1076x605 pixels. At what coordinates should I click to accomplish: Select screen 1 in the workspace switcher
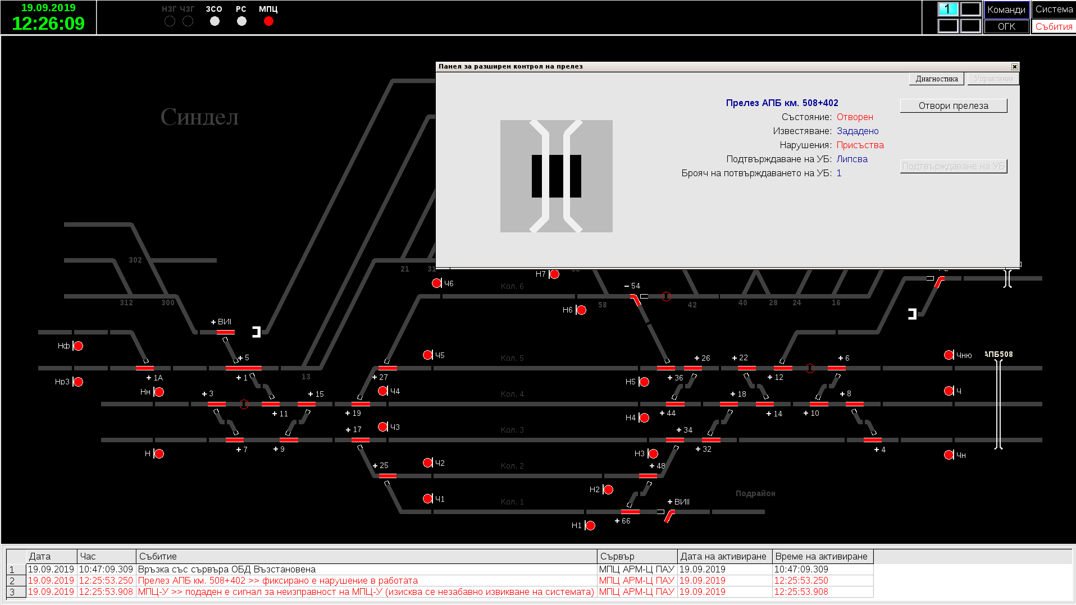(x=947, y=9)
